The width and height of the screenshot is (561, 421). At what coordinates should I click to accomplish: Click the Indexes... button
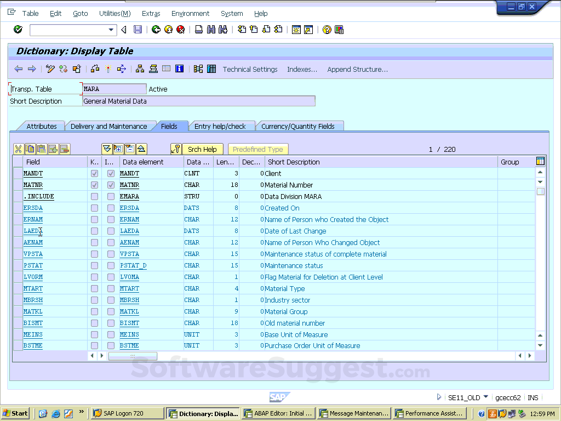pos(302,69)
